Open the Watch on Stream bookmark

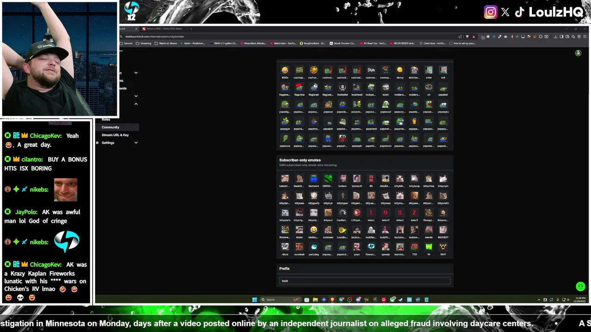coord(166,43)
